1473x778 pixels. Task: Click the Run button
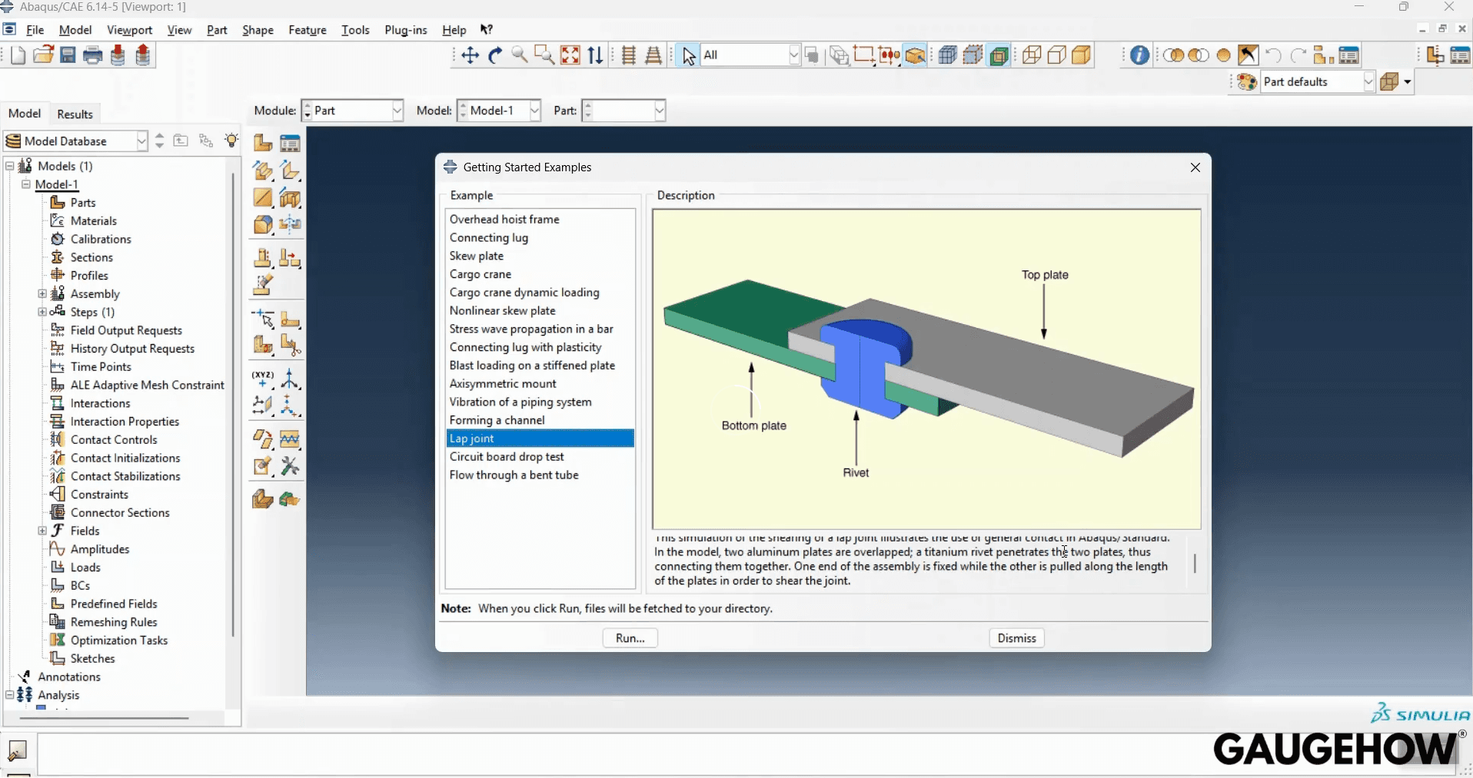click(630, 637)
